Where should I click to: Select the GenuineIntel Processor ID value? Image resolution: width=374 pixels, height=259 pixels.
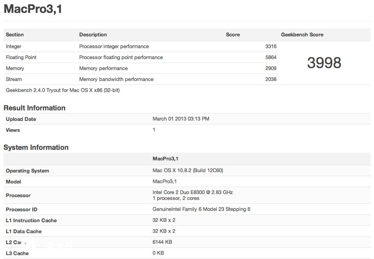point(201,209)
